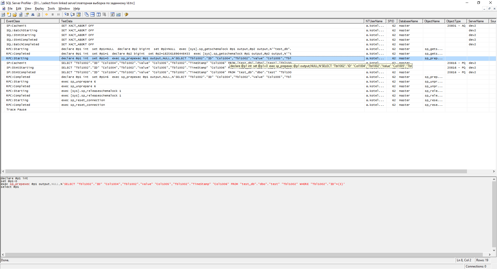Viewport: 497px width, 269px height.
Task: Click the Help question mark icon
Action: (x=126, y=14)
